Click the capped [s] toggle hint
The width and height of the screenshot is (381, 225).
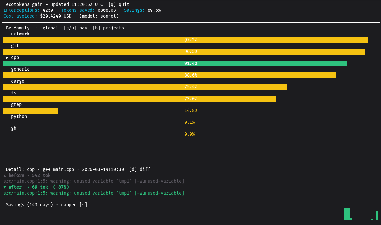pyautogui.click(x=74, y=205)
